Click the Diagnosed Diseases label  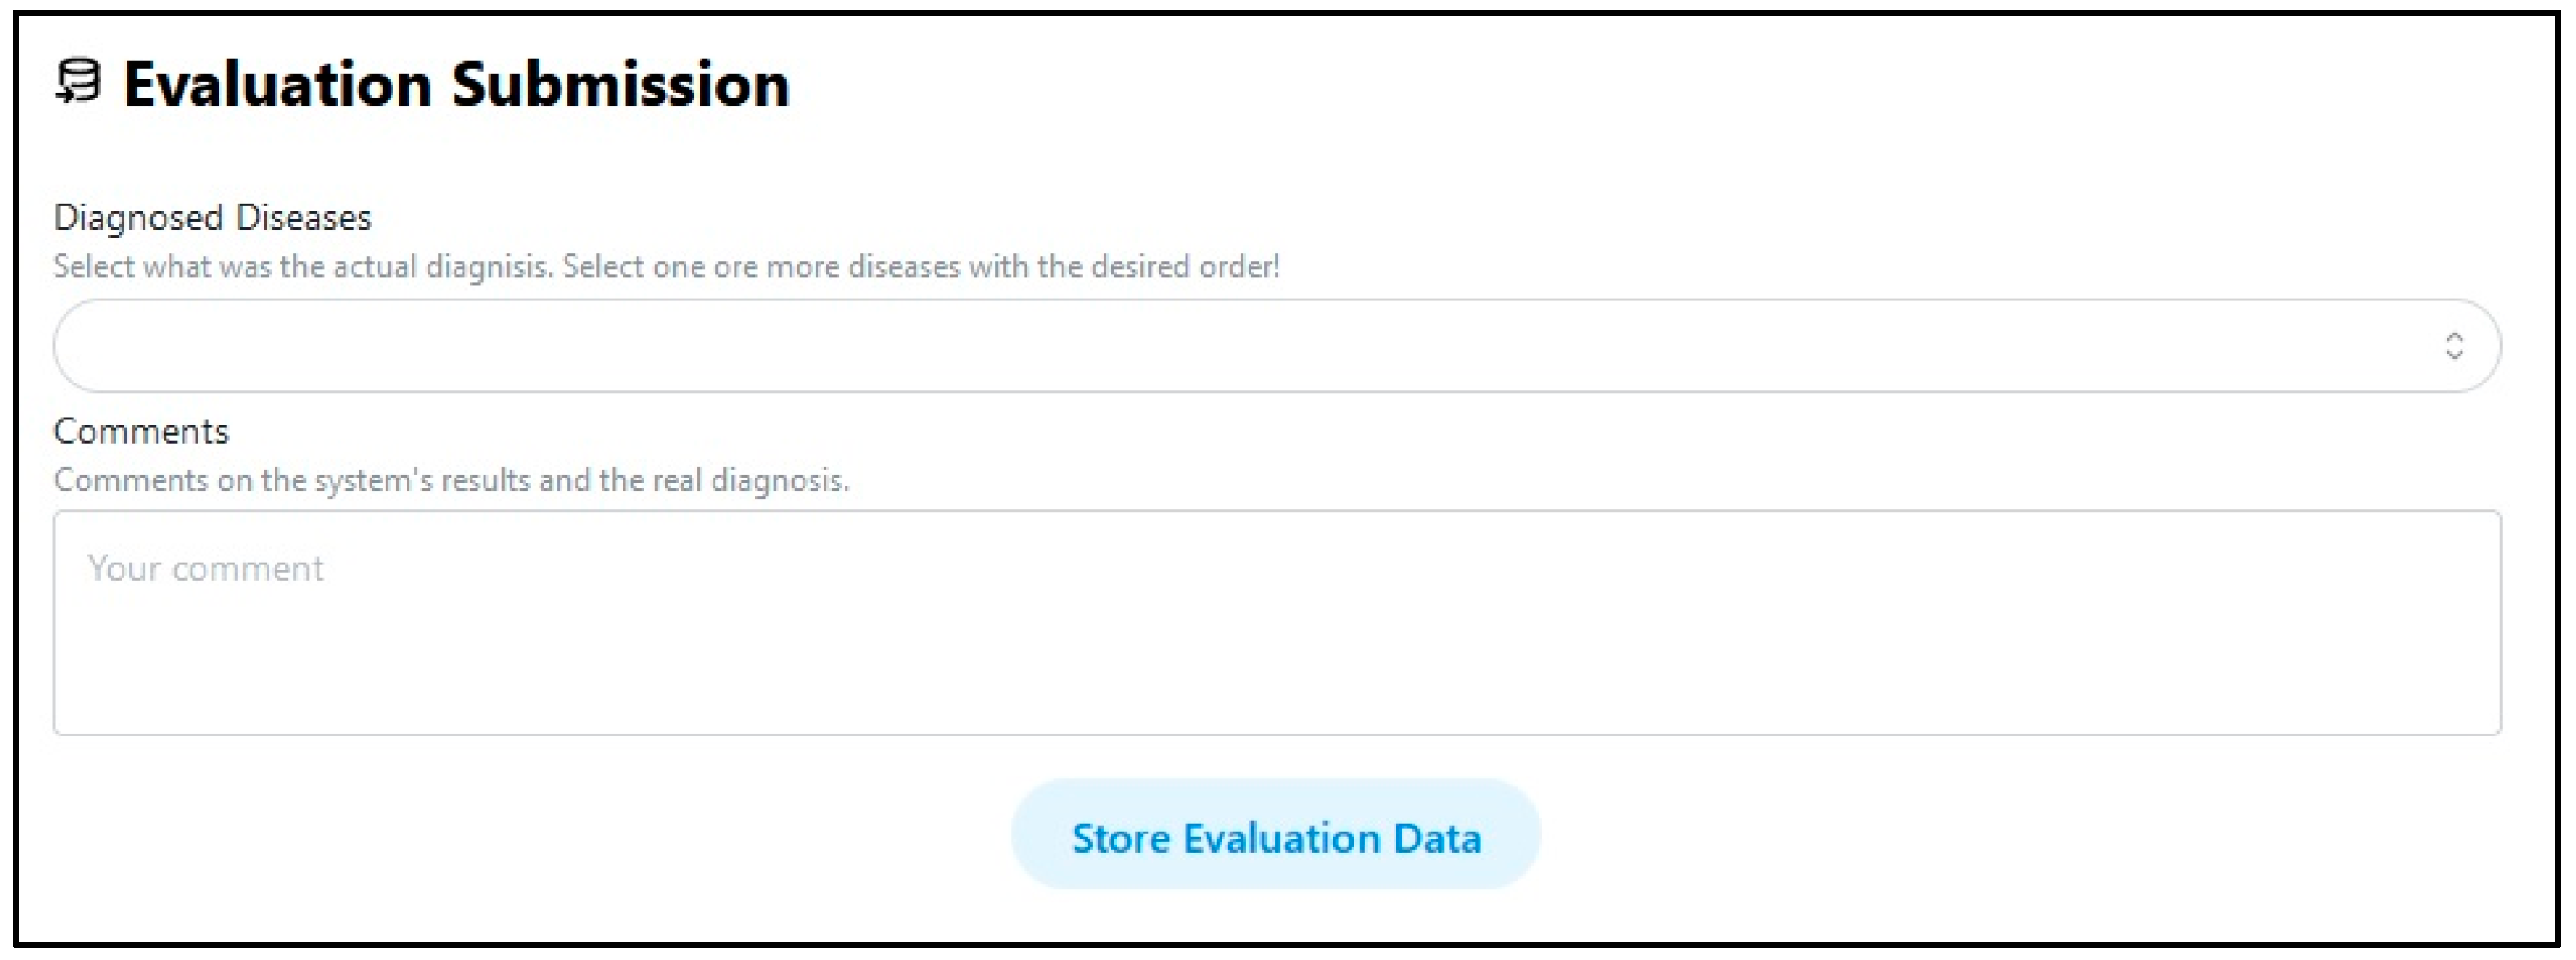[x=212, y=218]
